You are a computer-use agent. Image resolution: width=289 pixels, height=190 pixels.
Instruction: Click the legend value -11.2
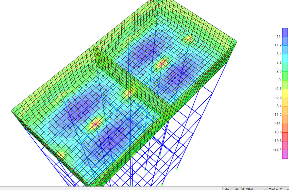coord(278,115)
